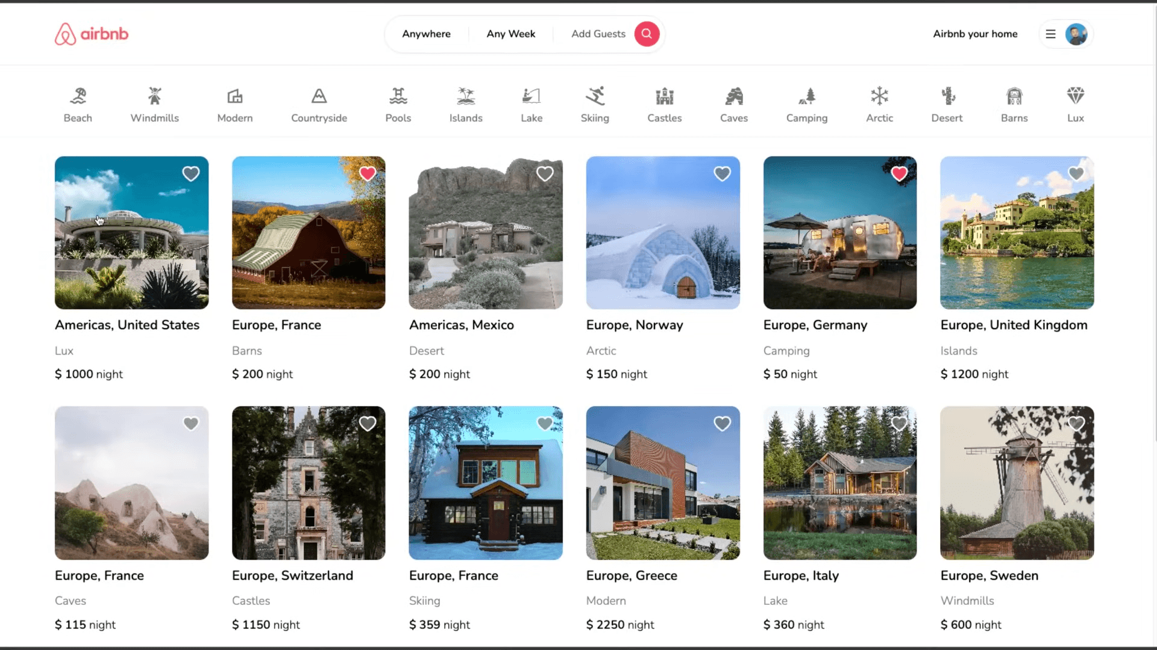Select the Skiing category icon
The width and height of the screenshot is (1157, 650).
[x=595, y=96]
